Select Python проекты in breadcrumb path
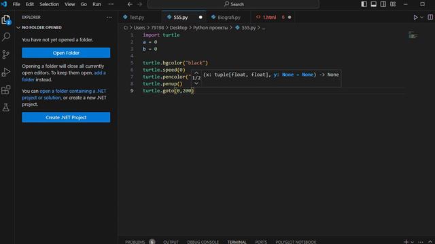The image size is (435, 244). [x=210, y=28]
